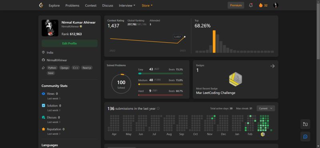
Task: Open the feedback chat floating icon
Action: coord(305,136)
